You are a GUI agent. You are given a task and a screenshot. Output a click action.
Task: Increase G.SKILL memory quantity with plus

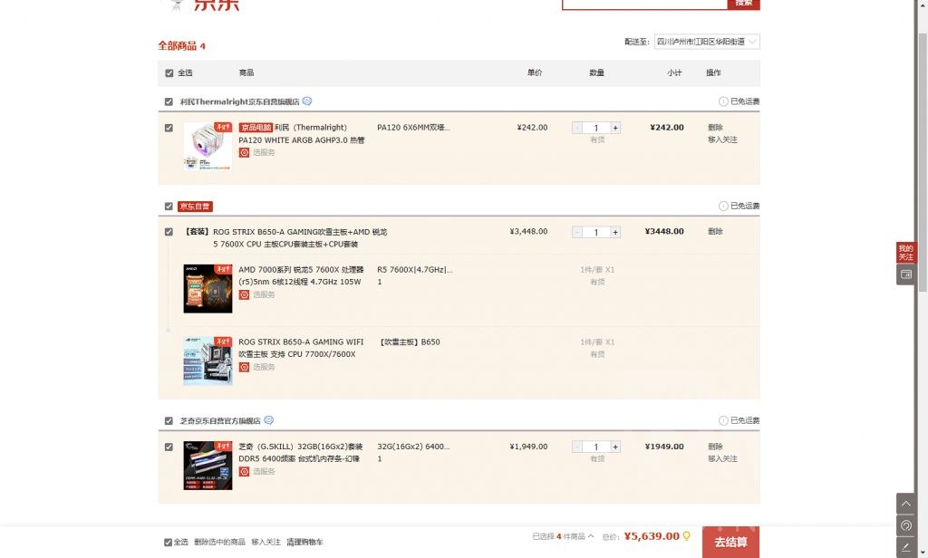[x=615, y=447]
